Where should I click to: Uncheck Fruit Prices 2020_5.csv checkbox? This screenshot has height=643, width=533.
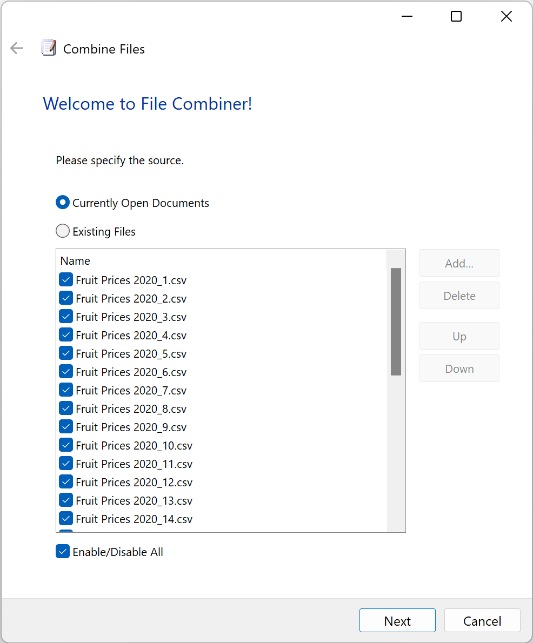pyautogui.click(x=66, y=353)
